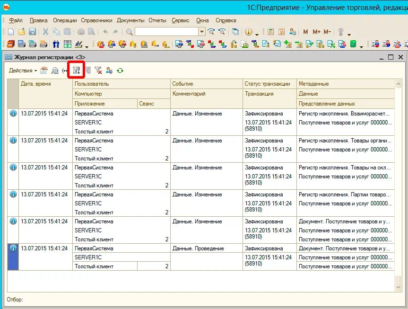Click the M memory button
408x309 pixels.
click(x=305, y=32)
